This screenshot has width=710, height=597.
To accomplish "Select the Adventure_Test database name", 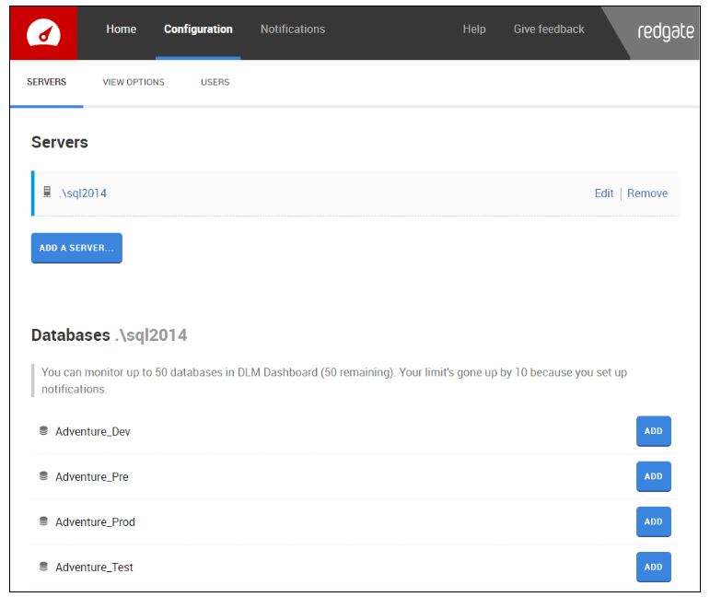I will click(x=94, y=568).
